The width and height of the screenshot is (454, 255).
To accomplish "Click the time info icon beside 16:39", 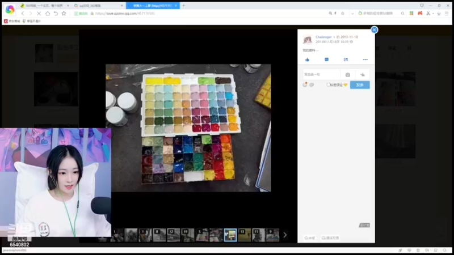I will (x=351, y=42).
